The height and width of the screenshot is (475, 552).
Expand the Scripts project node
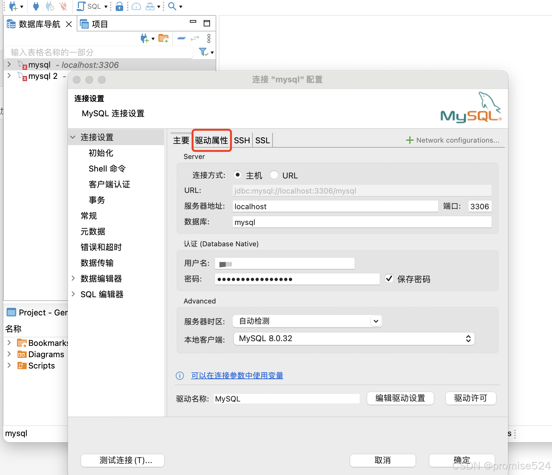[x=9, y=365]
